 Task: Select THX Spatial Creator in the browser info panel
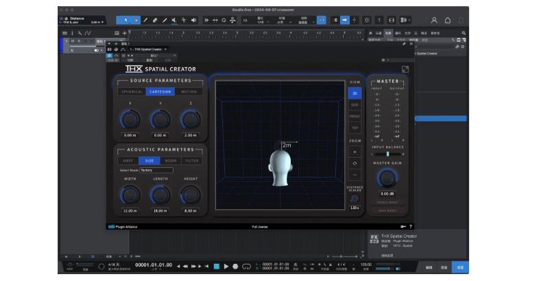(x=399, y=236)
